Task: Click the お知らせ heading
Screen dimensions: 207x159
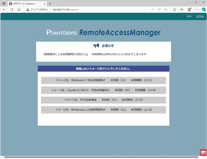Action: (x=108, y=46)
